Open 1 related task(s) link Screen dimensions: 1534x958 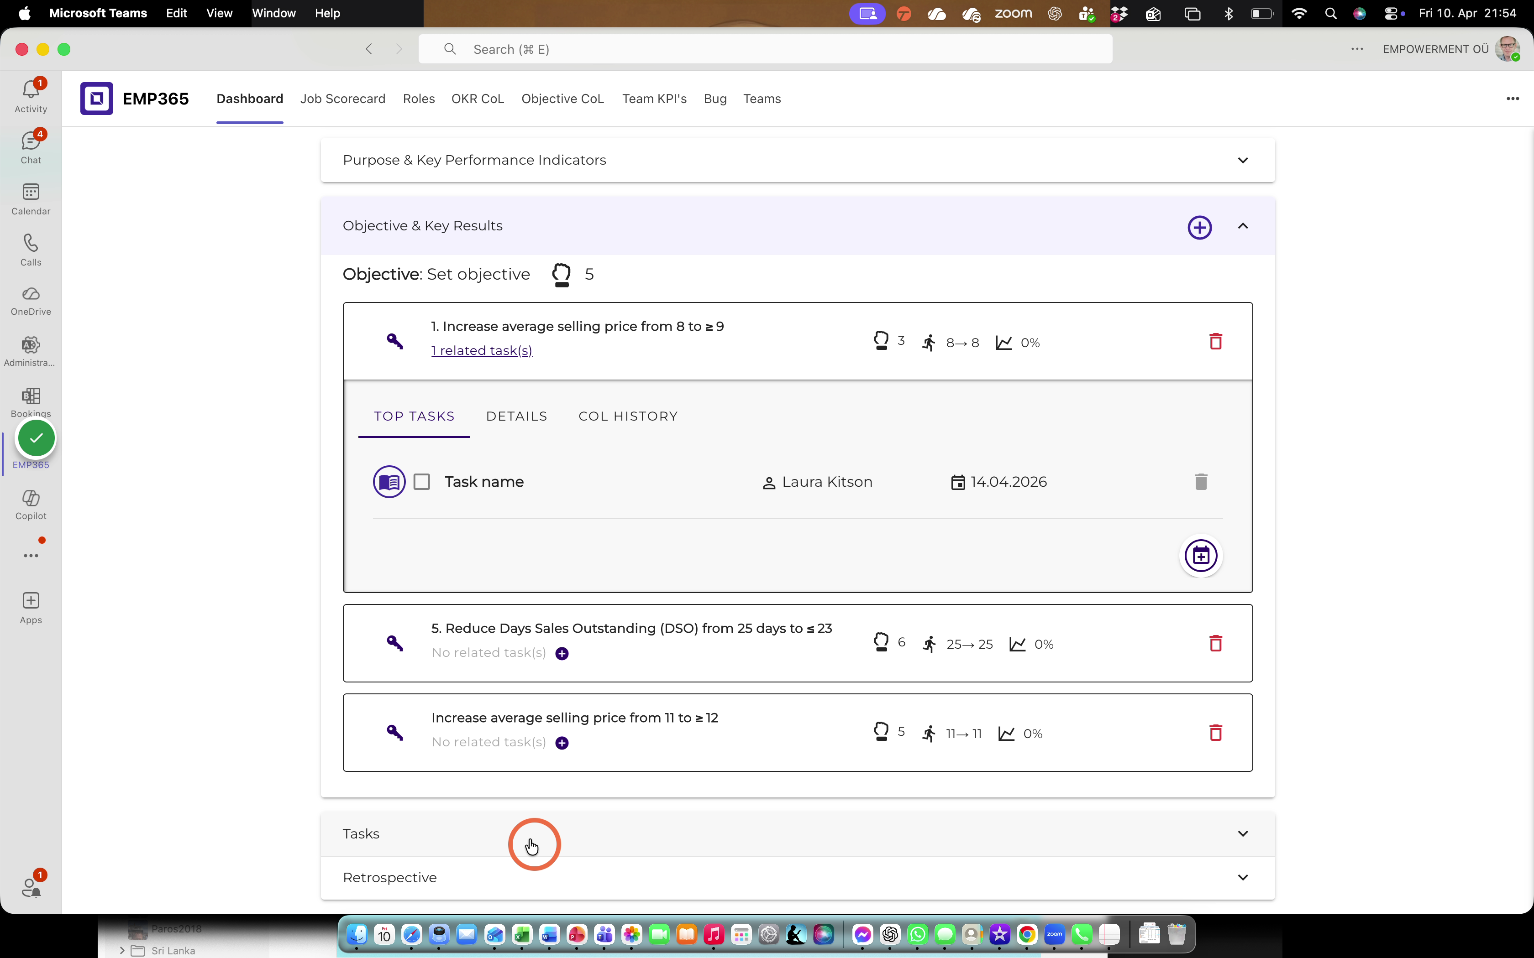pos(482,350)
